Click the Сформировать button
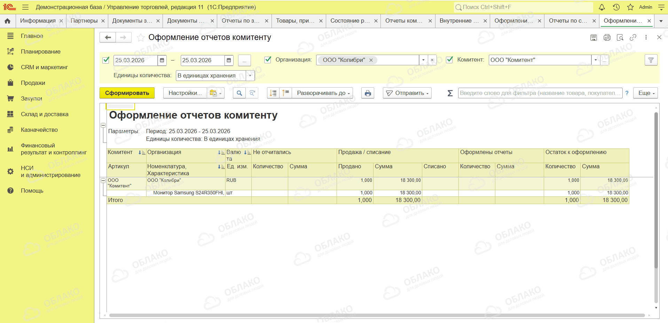The width and height of the screenshot is (668, 323). (127, 93)
